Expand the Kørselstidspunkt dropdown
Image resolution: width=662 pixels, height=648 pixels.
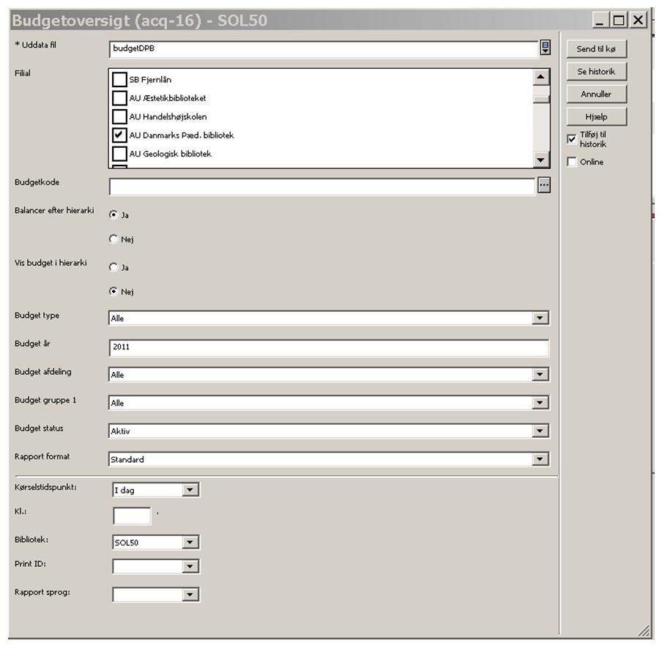point(190,491)
